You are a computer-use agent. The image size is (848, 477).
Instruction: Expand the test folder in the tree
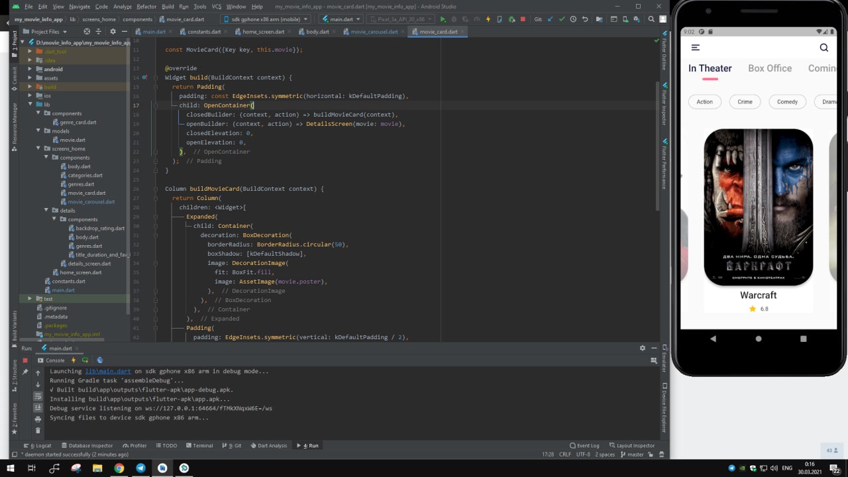coord(30,299)
